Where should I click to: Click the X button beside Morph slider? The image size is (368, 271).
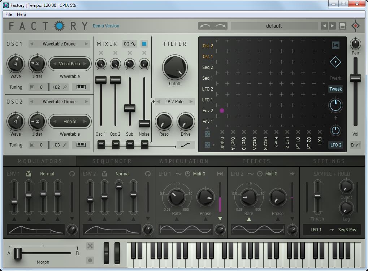point(90,246)
